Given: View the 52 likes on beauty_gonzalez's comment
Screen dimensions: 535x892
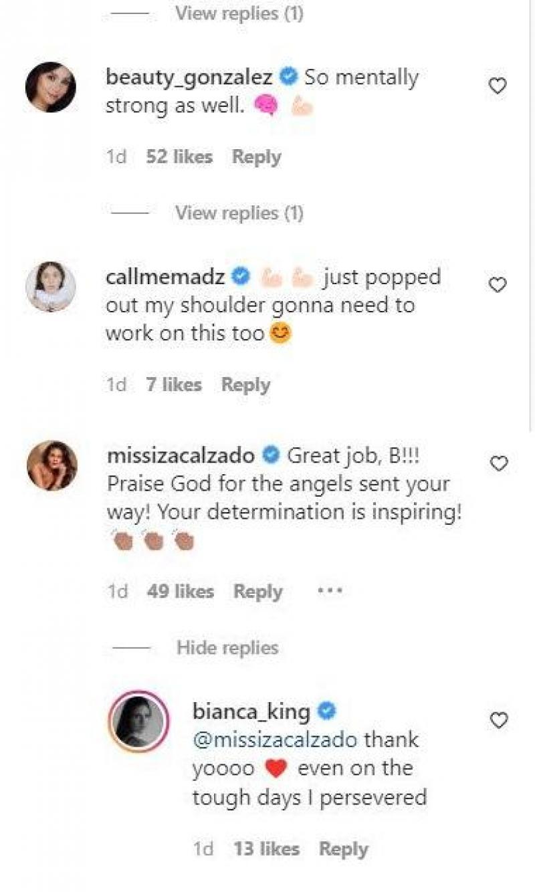Looking at the screenshot, I should click(x=179, y=157).
